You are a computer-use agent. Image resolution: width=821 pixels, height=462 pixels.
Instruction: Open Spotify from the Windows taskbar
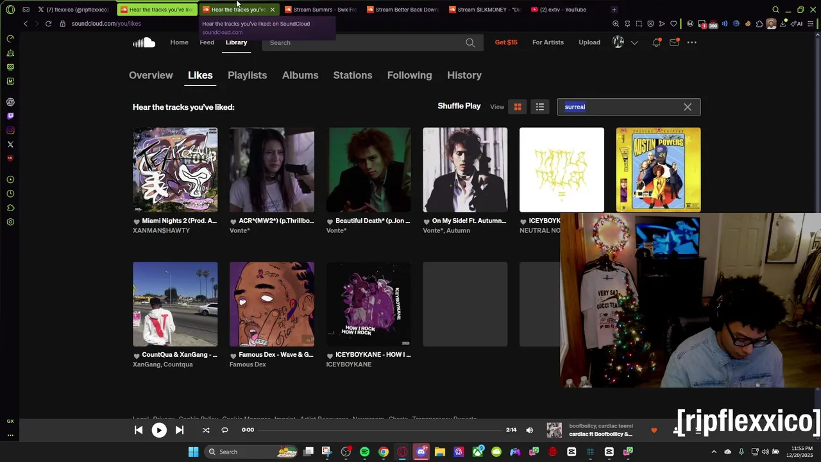coord(364,452)
